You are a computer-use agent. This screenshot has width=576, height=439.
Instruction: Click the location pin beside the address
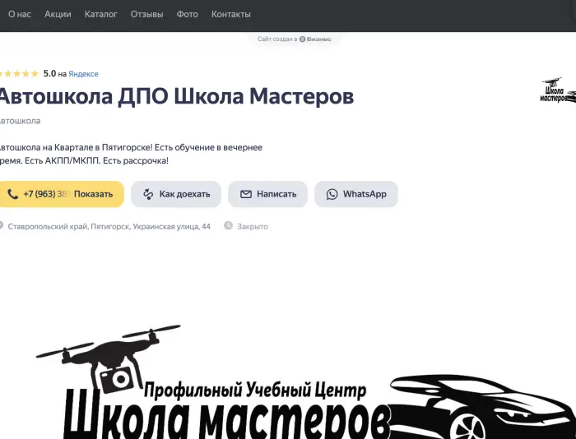pos(2,226)
